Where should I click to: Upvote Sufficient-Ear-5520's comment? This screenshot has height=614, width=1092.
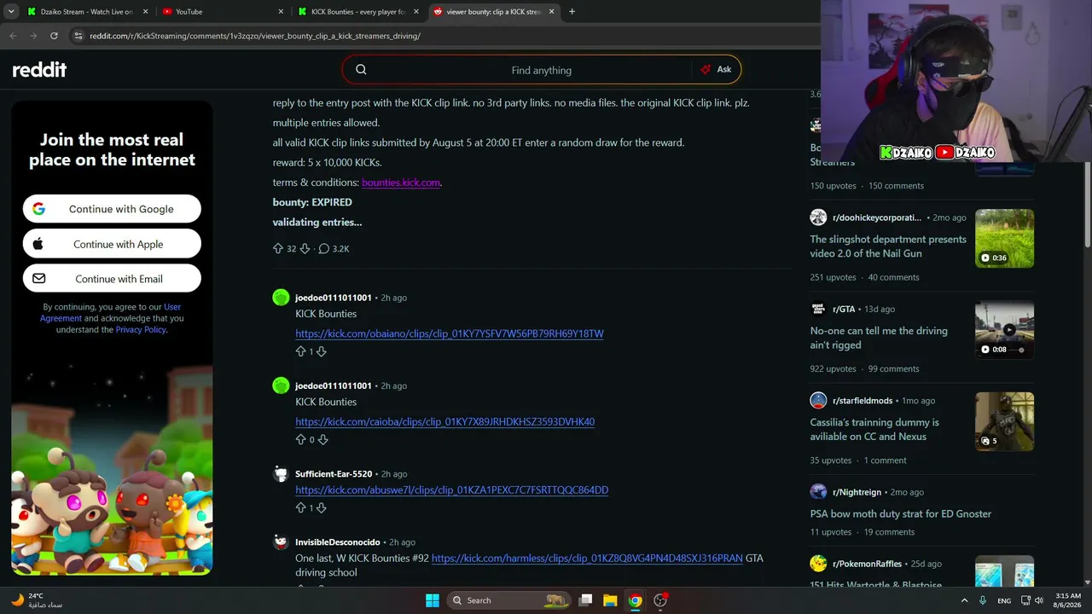pos(300,507)
